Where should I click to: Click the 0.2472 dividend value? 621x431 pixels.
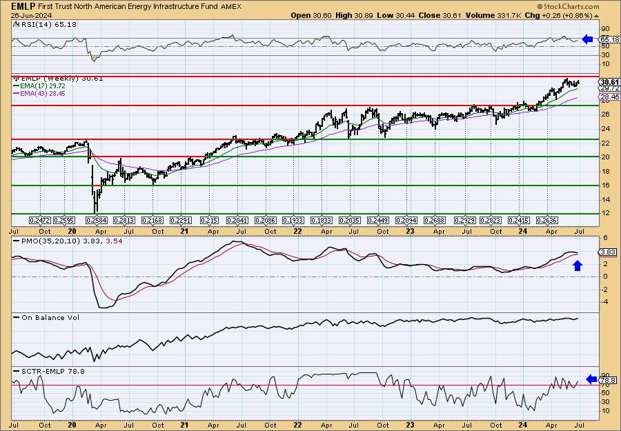coord(40,220)
